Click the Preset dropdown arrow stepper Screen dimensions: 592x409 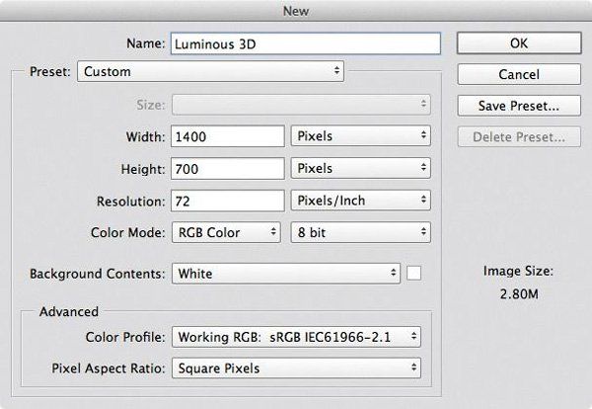[336, 71]
